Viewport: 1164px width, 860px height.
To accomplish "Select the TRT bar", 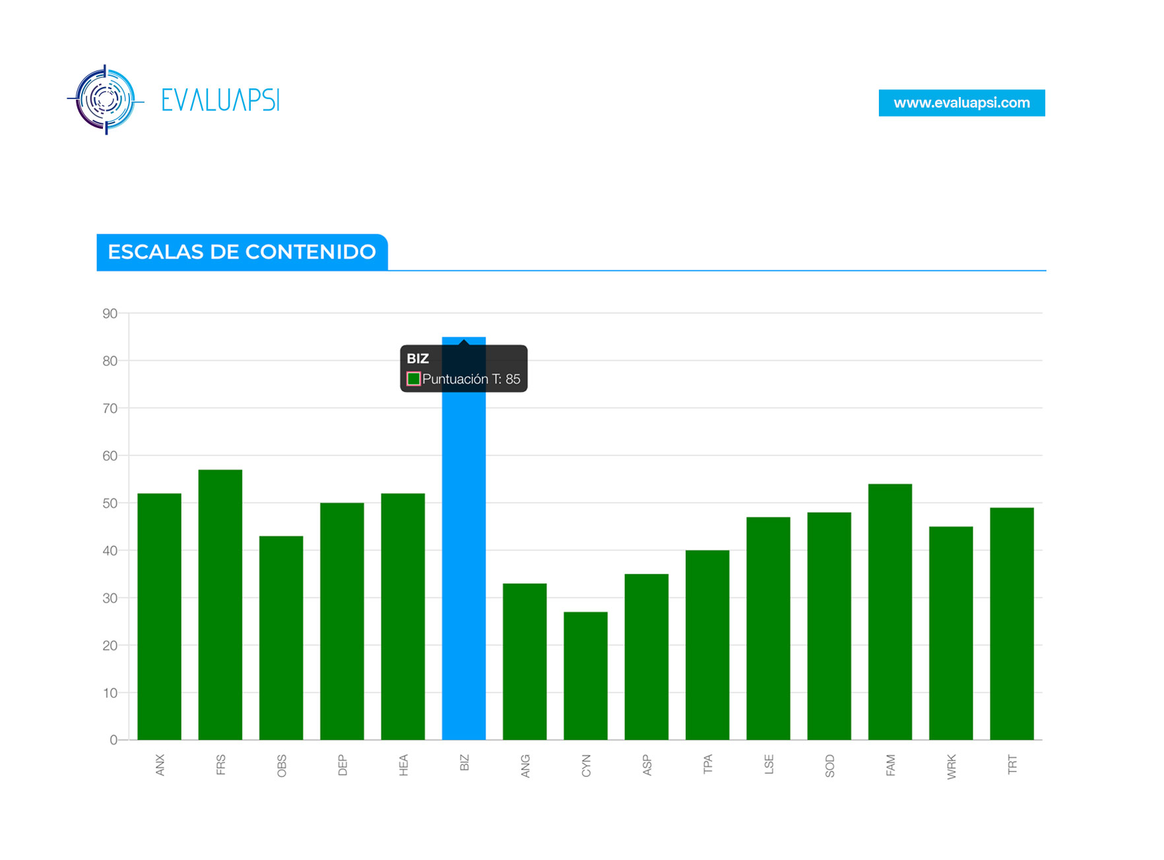I will (1012, 624).
